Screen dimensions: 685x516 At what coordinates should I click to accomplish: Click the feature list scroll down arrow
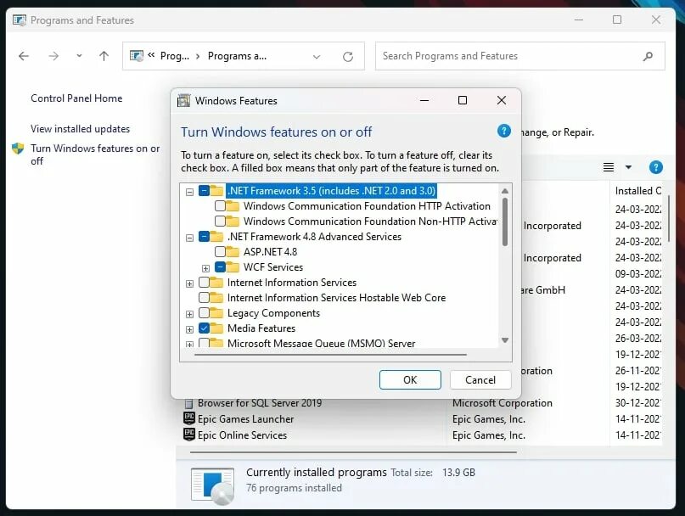click(x=505, y=340)
